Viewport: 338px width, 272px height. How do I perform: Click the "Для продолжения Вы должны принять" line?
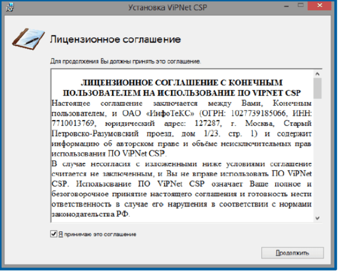point(126,62)
